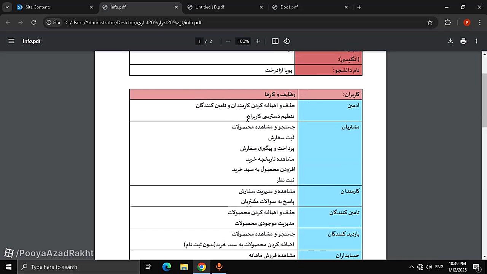This screenshot has width=487, height=274.
Task: Click the 'مشاهده تاریخچه خرید' line
Action: tap(270, 159)
